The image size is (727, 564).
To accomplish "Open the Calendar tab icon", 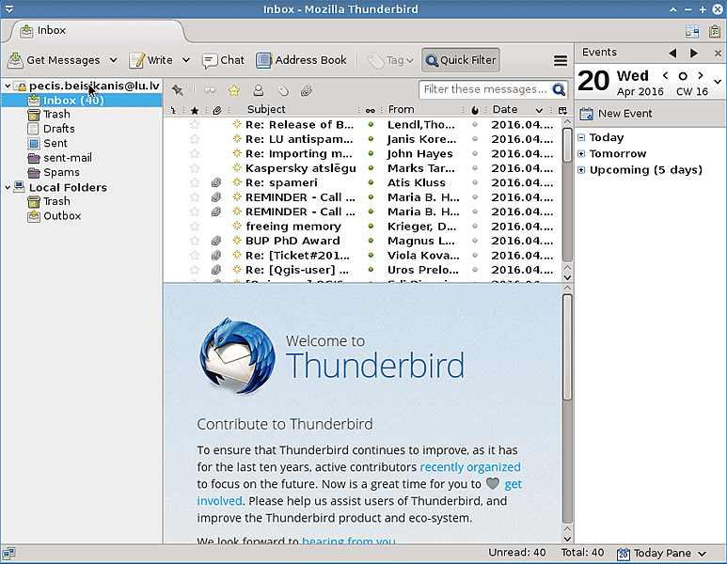I will (692, 31).
